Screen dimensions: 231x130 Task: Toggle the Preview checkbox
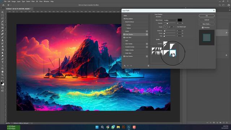click(x=203, y=27)
